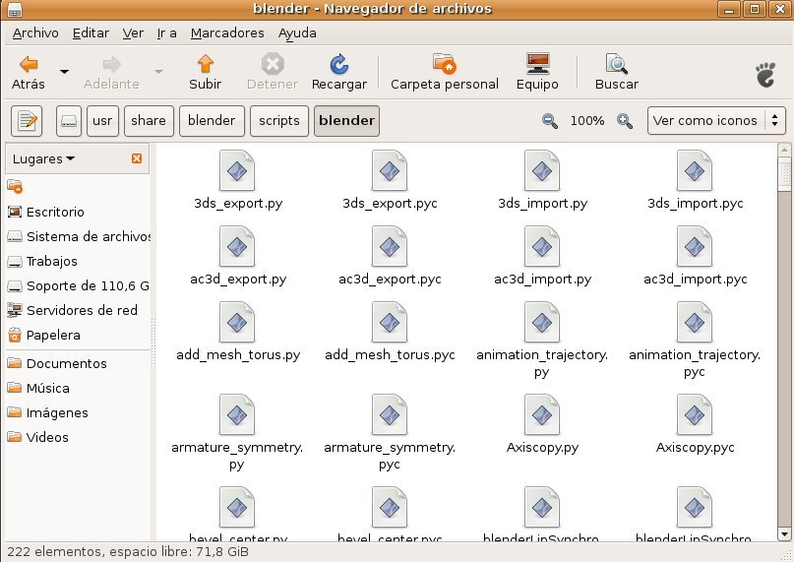Open Sistema de archivos in sidebar
This screenshot has width=794, height=562.
[78, 236]
